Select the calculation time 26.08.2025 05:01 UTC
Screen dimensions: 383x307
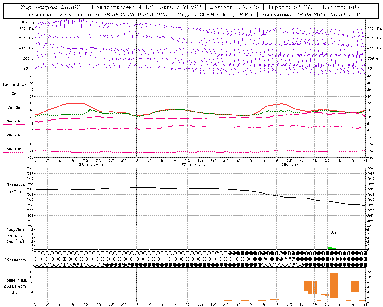(x=328, y=15)
